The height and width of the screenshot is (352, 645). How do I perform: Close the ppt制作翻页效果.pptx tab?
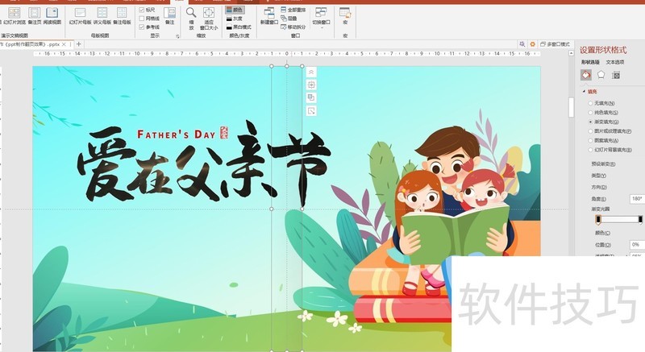64,44
